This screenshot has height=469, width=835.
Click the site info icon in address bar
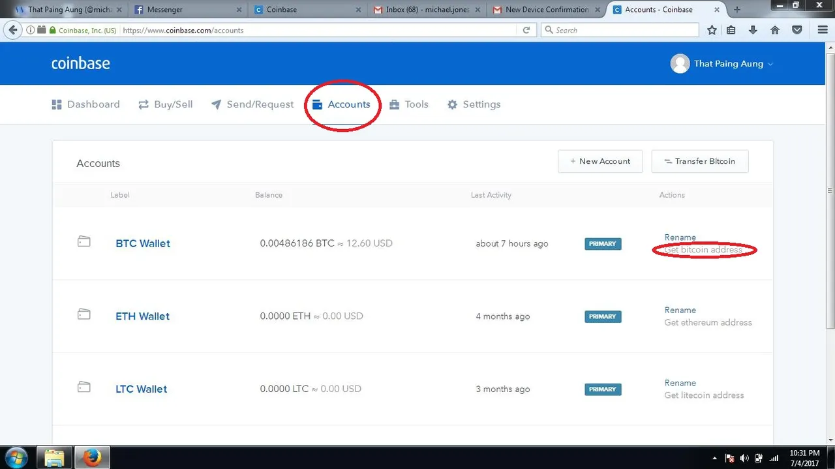coord(31,30)
